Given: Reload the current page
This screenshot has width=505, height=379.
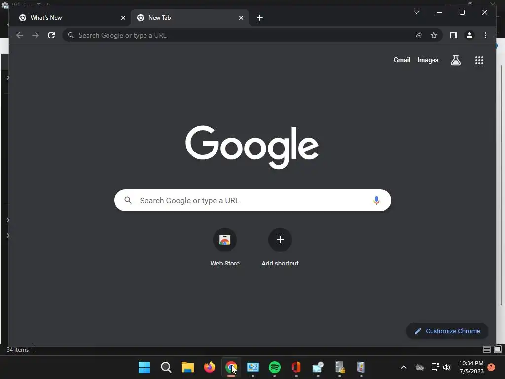Looking at the screenshot, I should pos(51,35).
